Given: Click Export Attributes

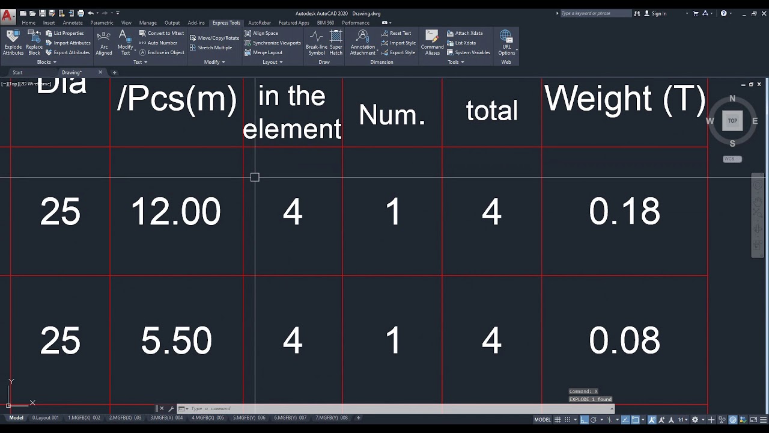Looking at the screenshot, I should [68, 52].
